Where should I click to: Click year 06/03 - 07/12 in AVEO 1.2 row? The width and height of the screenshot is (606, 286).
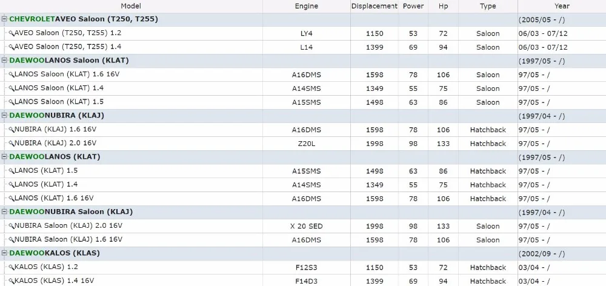click(x=543, y=33)
